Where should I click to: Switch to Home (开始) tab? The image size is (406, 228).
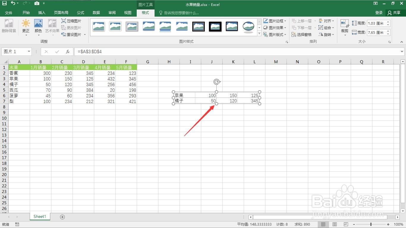pos(26,13)
